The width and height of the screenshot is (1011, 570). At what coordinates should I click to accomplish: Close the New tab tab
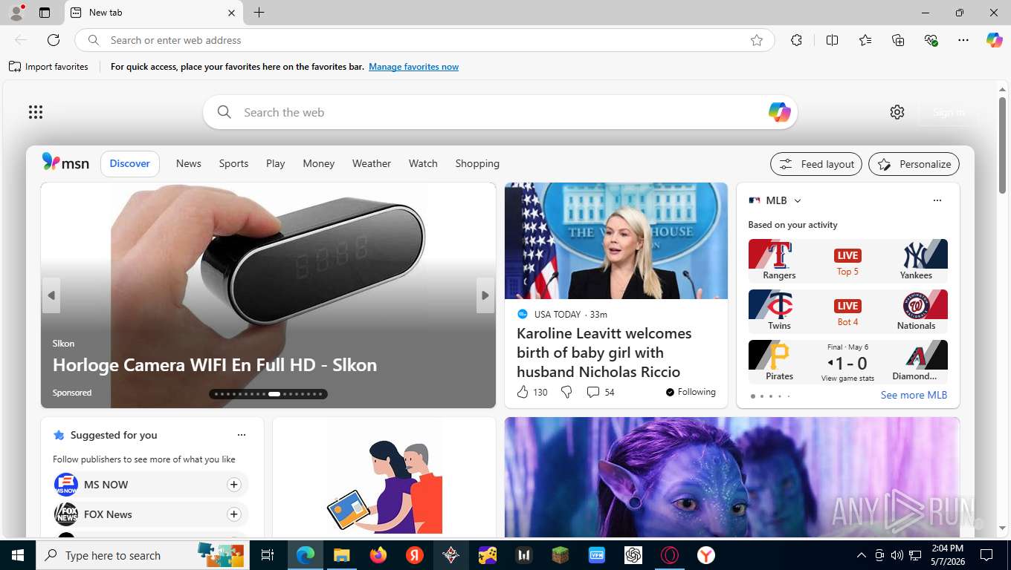(x=231, y=13)
